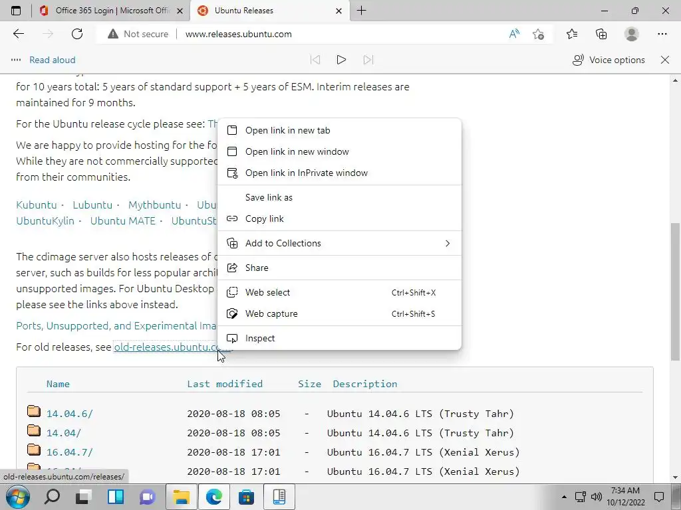The image size is (681, 510).
Task: Open Ports, Unsupported, and Experimental Images link
Action: click(x=116, y=325)
